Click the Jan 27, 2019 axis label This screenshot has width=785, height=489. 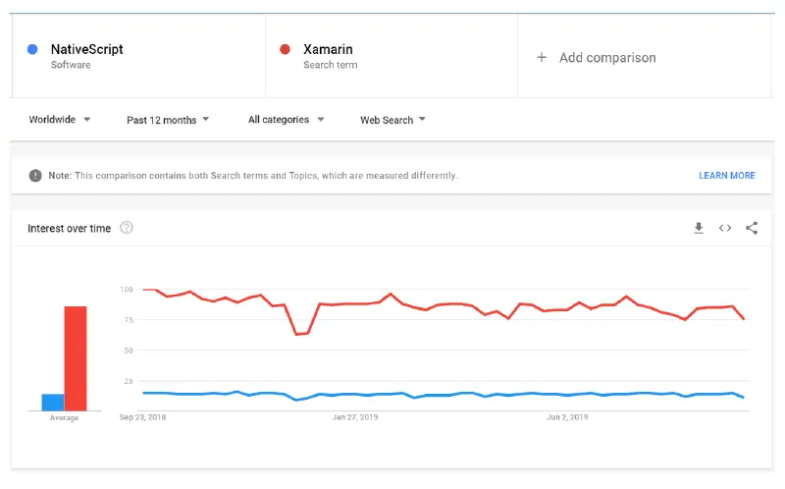tap(355, 417)
